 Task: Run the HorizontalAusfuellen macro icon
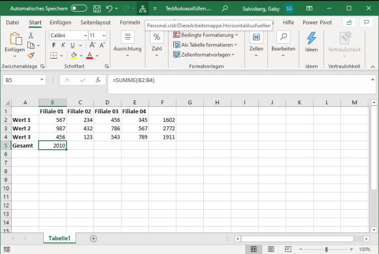142,8
